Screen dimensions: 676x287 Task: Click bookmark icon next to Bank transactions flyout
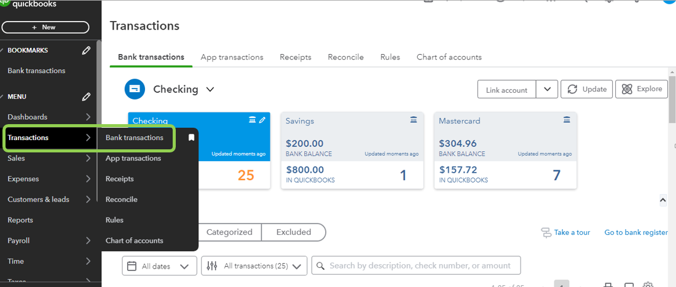click(x=191, y=138)
